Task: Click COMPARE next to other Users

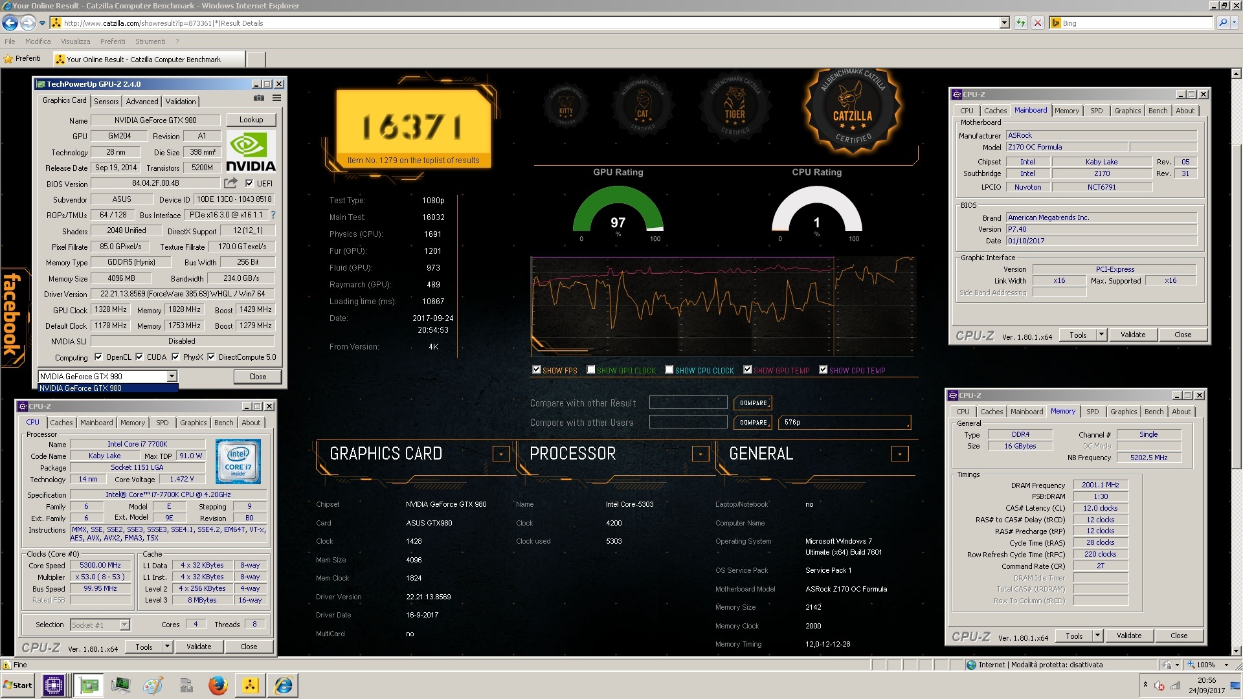Action: 753,422
